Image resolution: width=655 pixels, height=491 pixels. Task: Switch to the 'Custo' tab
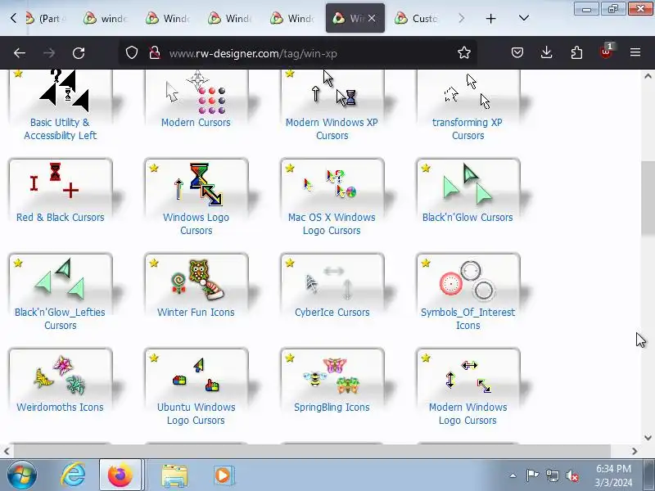tap(418, 18)
